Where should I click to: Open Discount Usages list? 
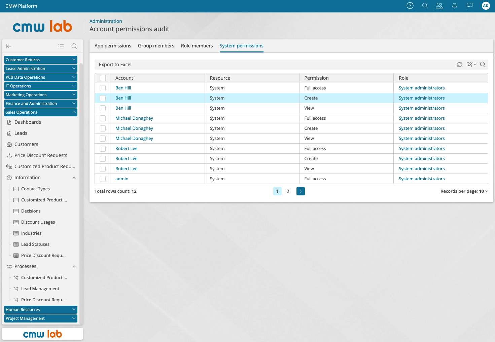point(38,222)
